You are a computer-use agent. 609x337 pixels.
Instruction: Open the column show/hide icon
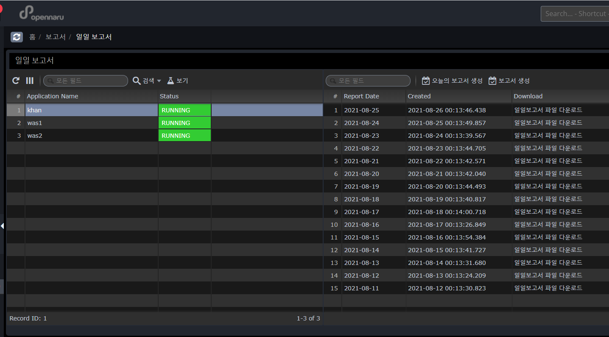30,81
